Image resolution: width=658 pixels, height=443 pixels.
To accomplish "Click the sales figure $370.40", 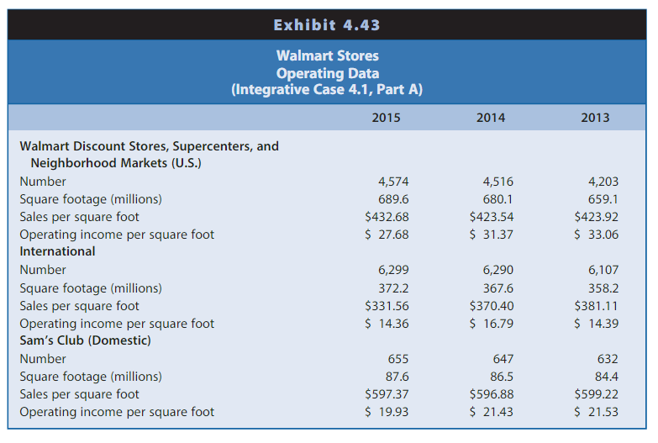I will (x=491, y=306).
